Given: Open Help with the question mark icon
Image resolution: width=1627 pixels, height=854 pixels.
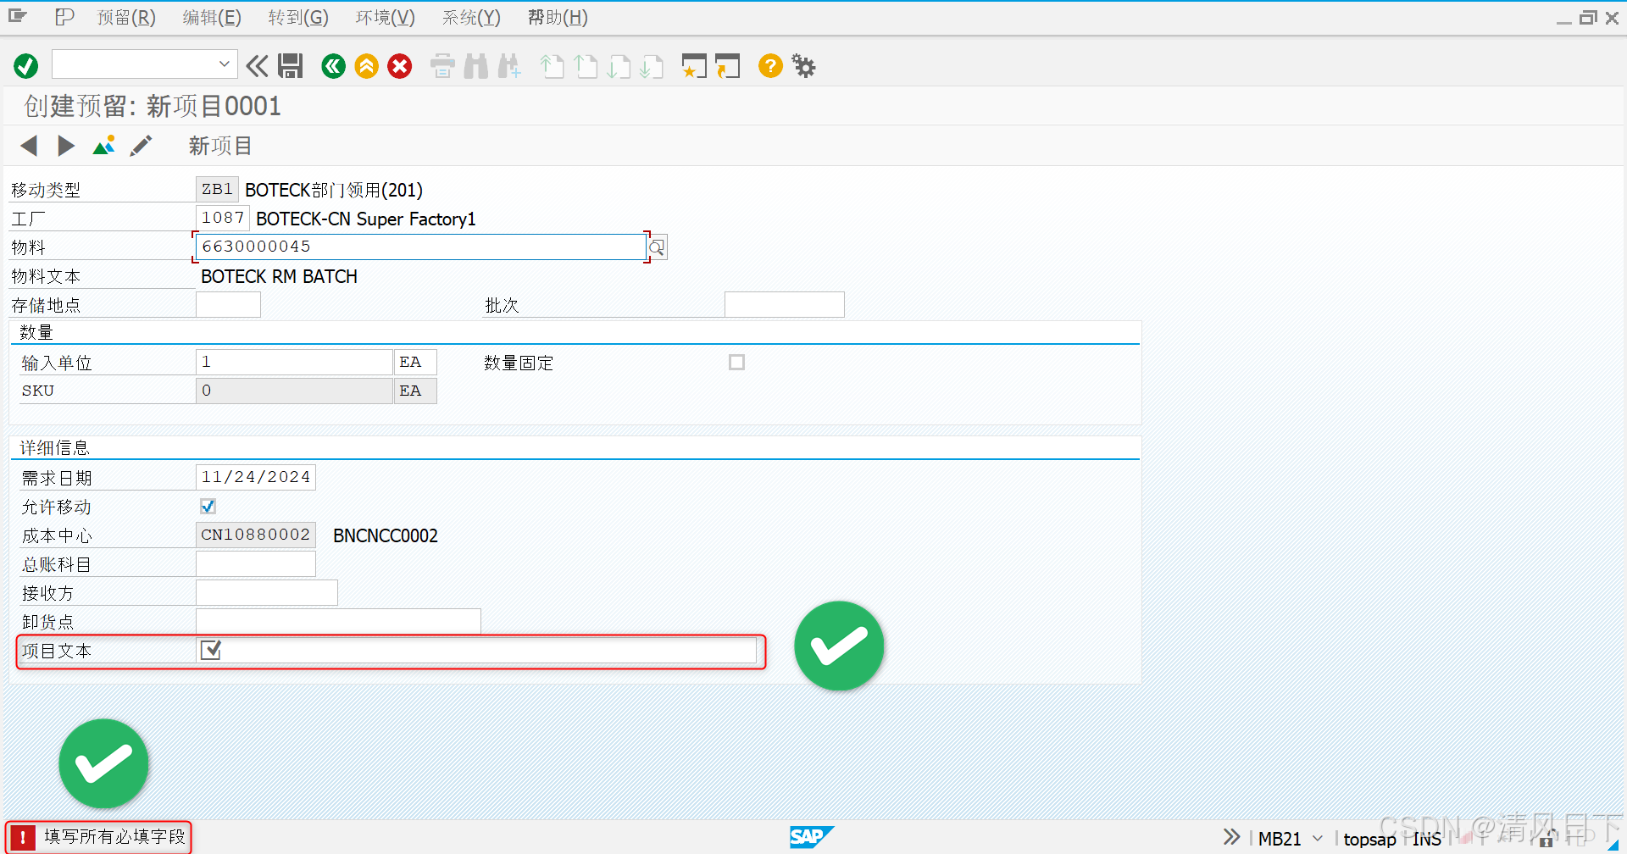Looking at the screenshot, I should 770,66.
